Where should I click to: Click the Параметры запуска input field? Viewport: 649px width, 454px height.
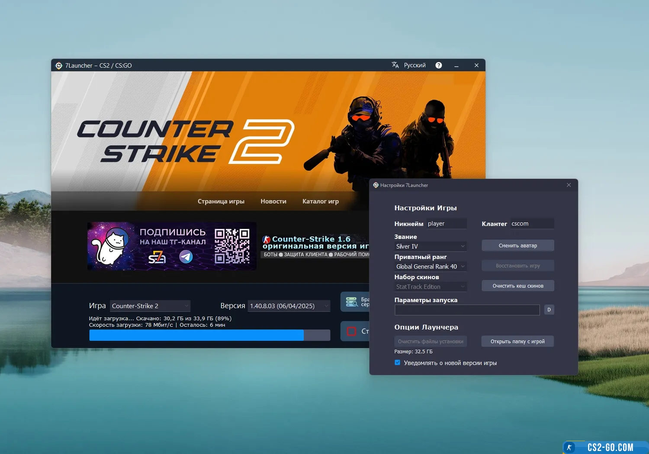click(466, 310)
